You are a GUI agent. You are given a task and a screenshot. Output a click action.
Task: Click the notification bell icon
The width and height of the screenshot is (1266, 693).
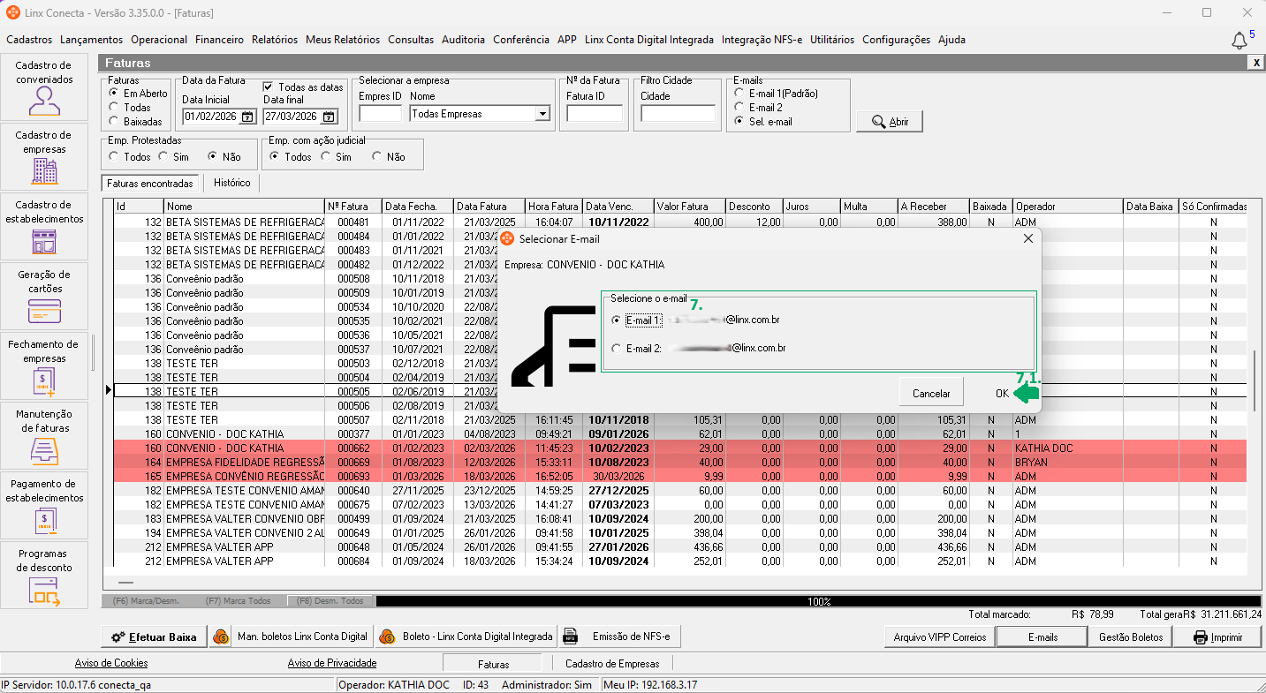click(x=1239, y=41)
